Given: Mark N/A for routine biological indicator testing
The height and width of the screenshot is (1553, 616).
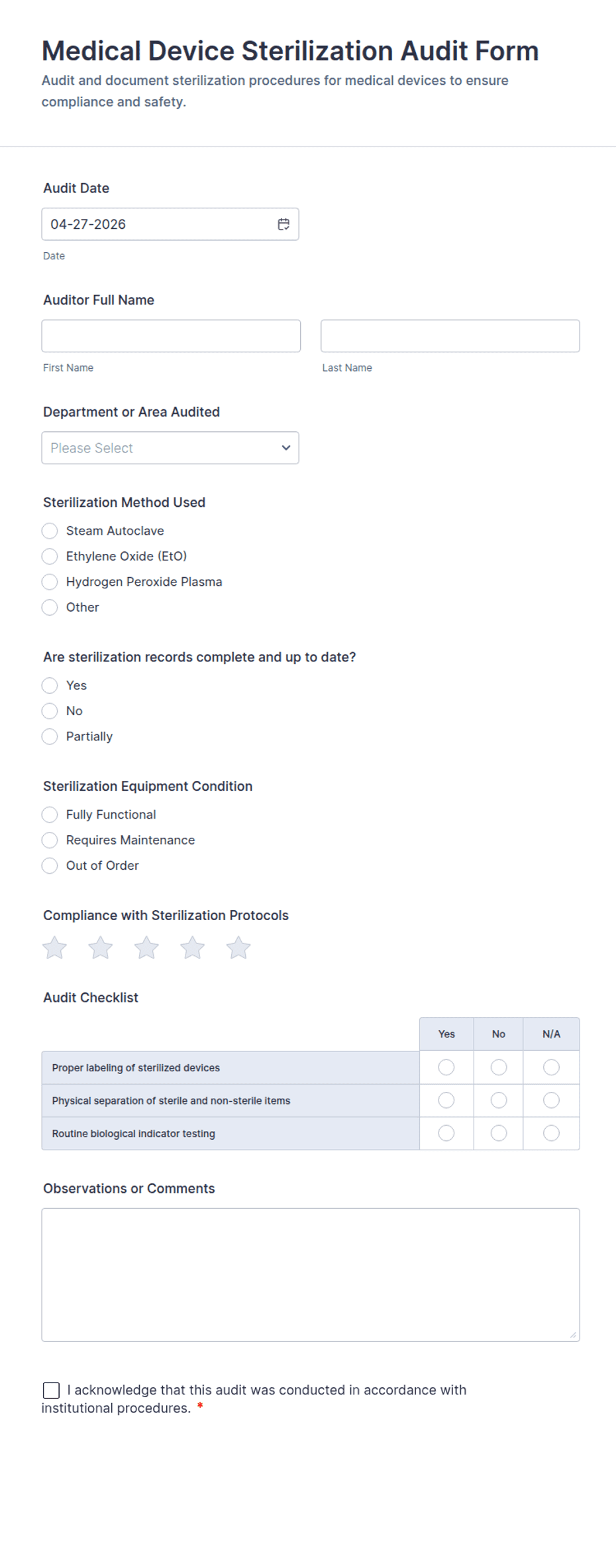Looking at the screenshot, I should (x=551, y=1133).
